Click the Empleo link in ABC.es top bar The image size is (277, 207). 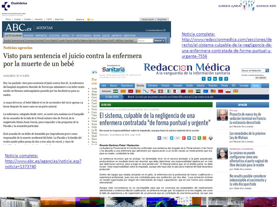pyautogui.click(x=28, y=19)
